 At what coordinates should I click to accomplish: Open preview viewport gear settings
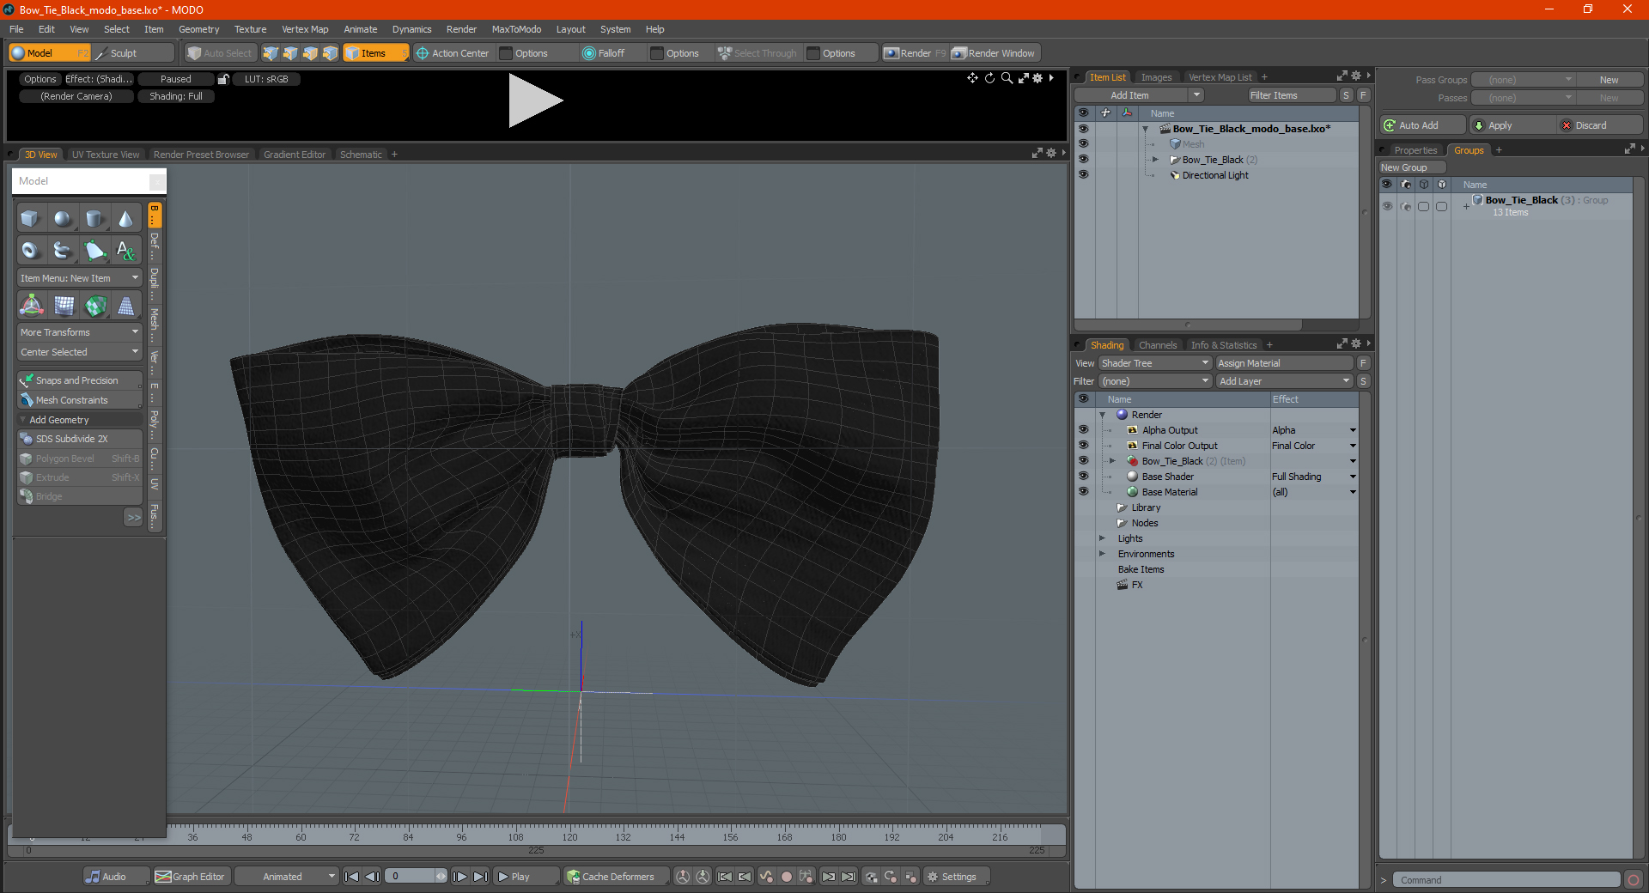[1037, 78]
